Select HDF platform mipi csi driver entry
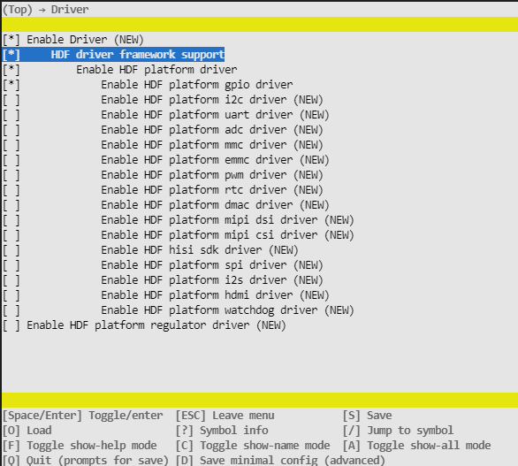Image resolution: width=518 pixels, height=466 pixels. pyautogui.click(x=179, y=235)
